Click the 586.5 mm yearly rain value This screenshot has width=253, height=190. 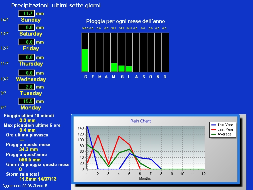click(30, 160)
